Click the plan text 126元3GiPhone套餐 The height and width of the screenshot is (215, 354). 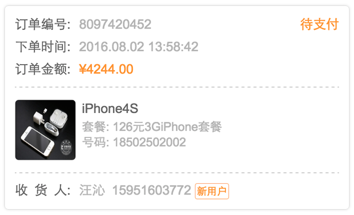(x=167, y=127)
